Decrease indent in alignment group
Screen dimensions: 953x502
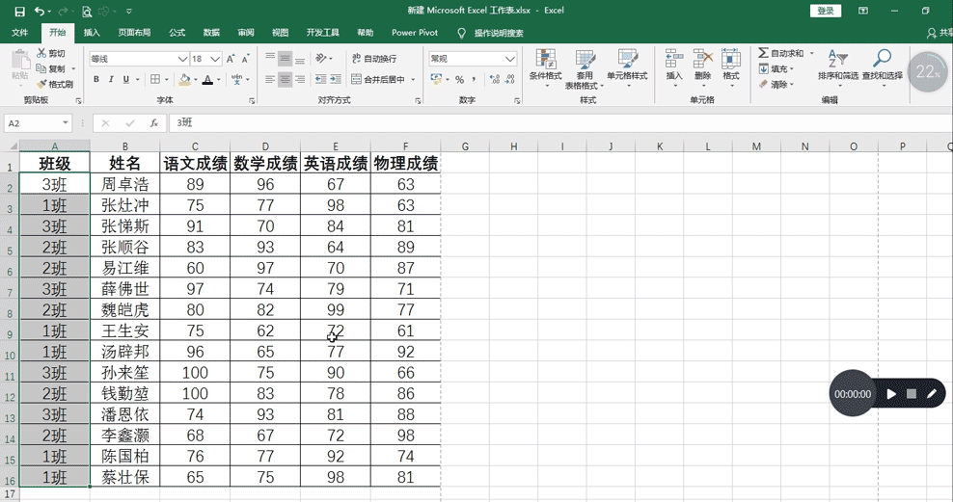pyautogui.click(x=320, y=79)
